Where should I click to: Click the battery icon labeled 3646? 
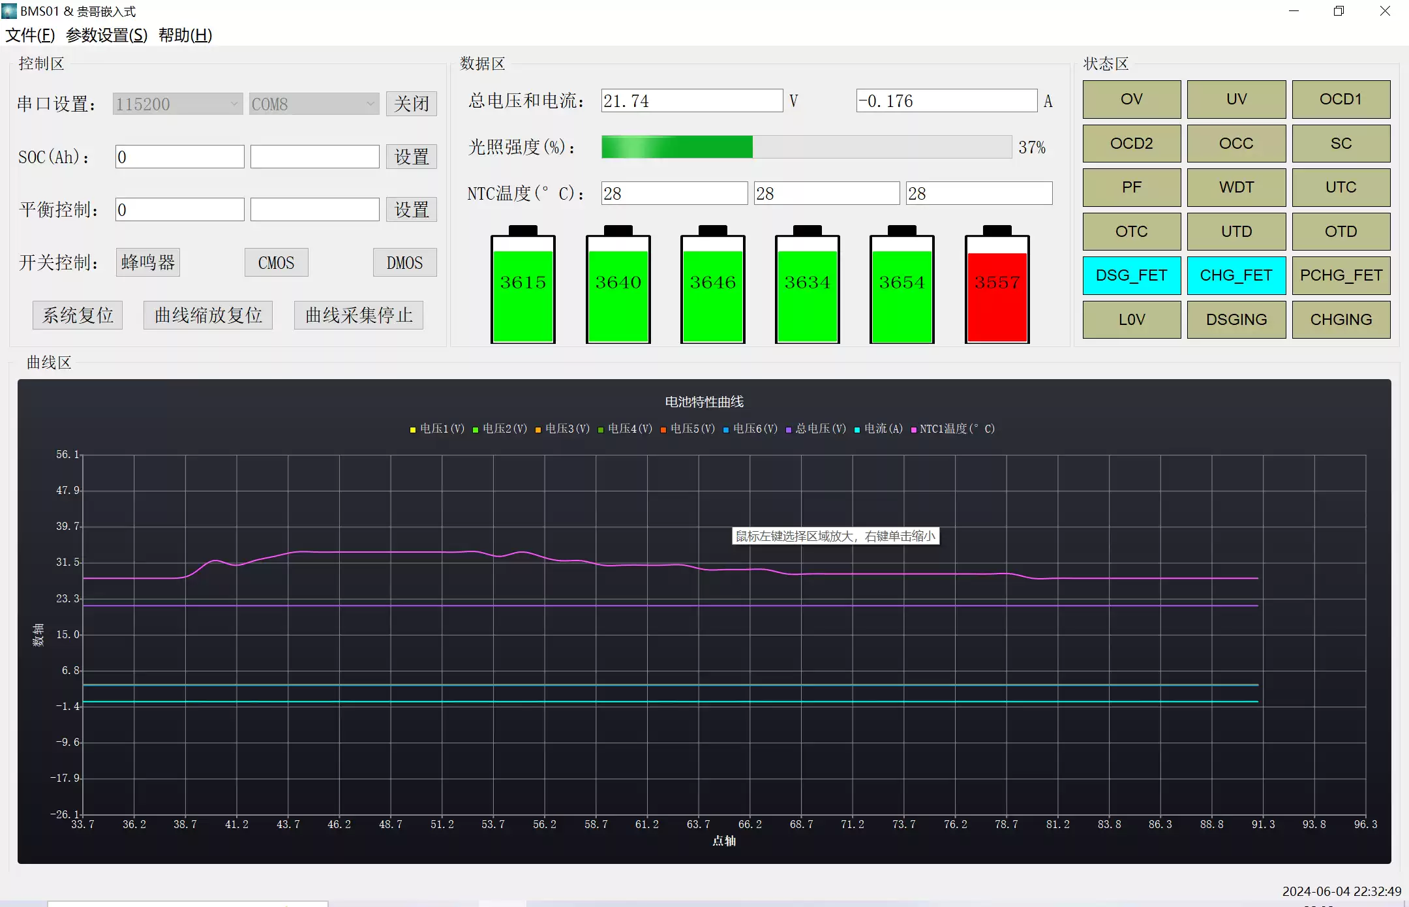pos(712,287)
